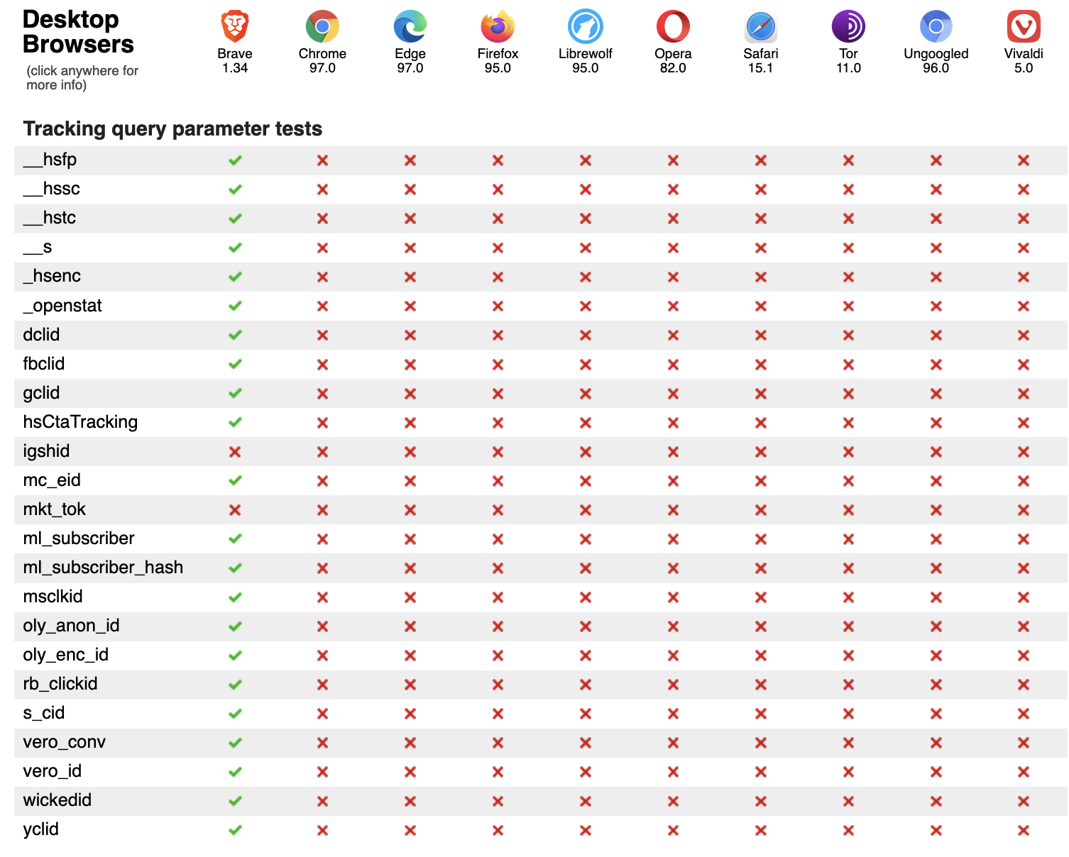Click the Tracking query parameter tests heading
Image resolution: width=1069 pixels, height=857 pixels.
172,128
